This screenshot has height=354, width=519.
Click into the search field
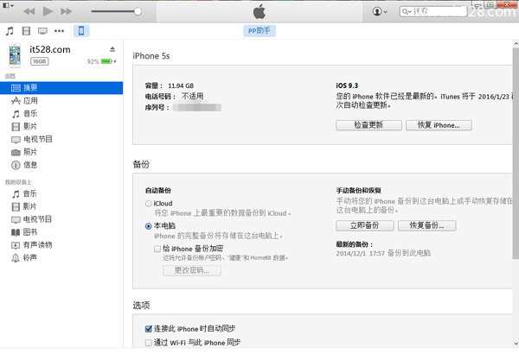pos(433,11)
